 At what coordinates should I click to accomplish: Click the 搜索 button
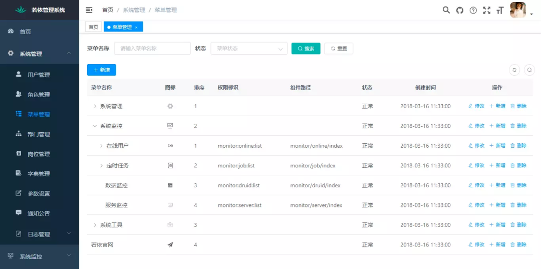coord(306,48)
